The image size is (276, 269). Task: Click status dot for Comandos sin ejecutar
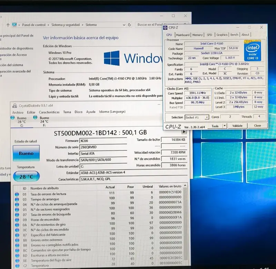point(17,250)
